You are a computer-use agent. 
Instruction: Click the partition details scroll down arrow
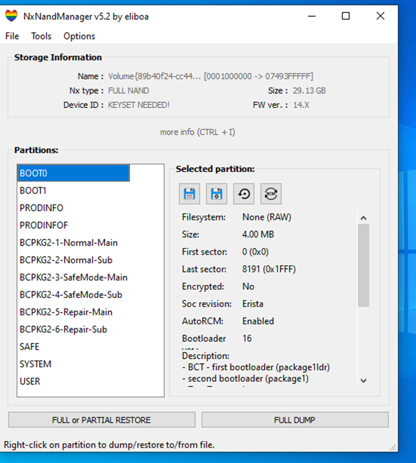[x=363, y=380]
